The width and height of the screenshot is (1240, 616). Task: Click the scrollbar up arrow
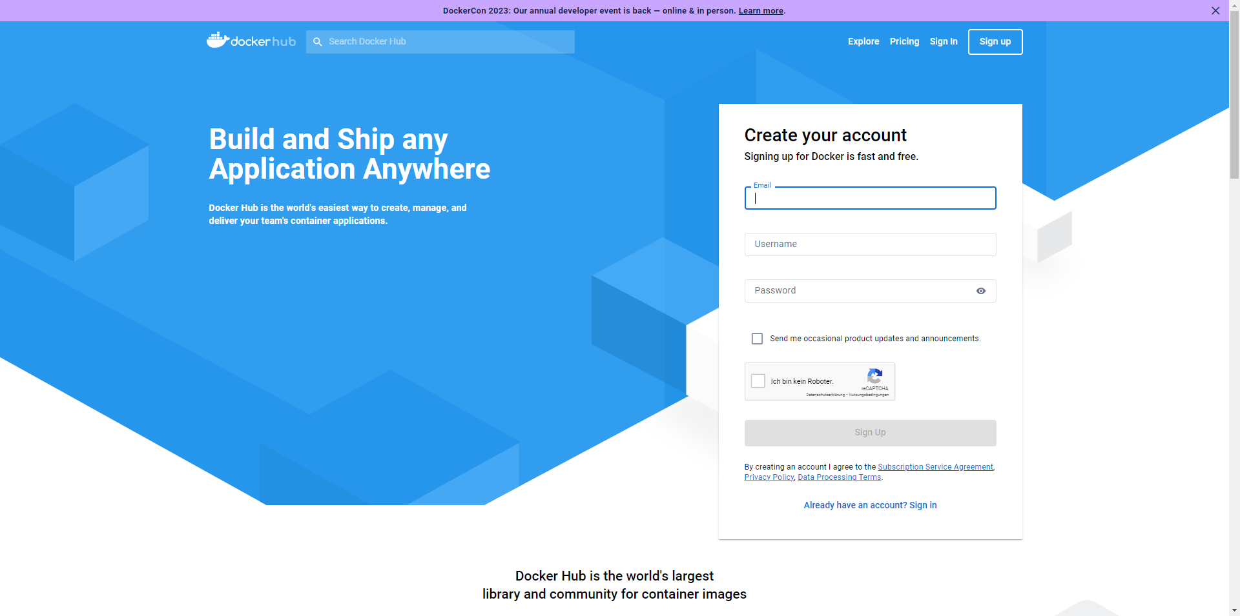1234,5
